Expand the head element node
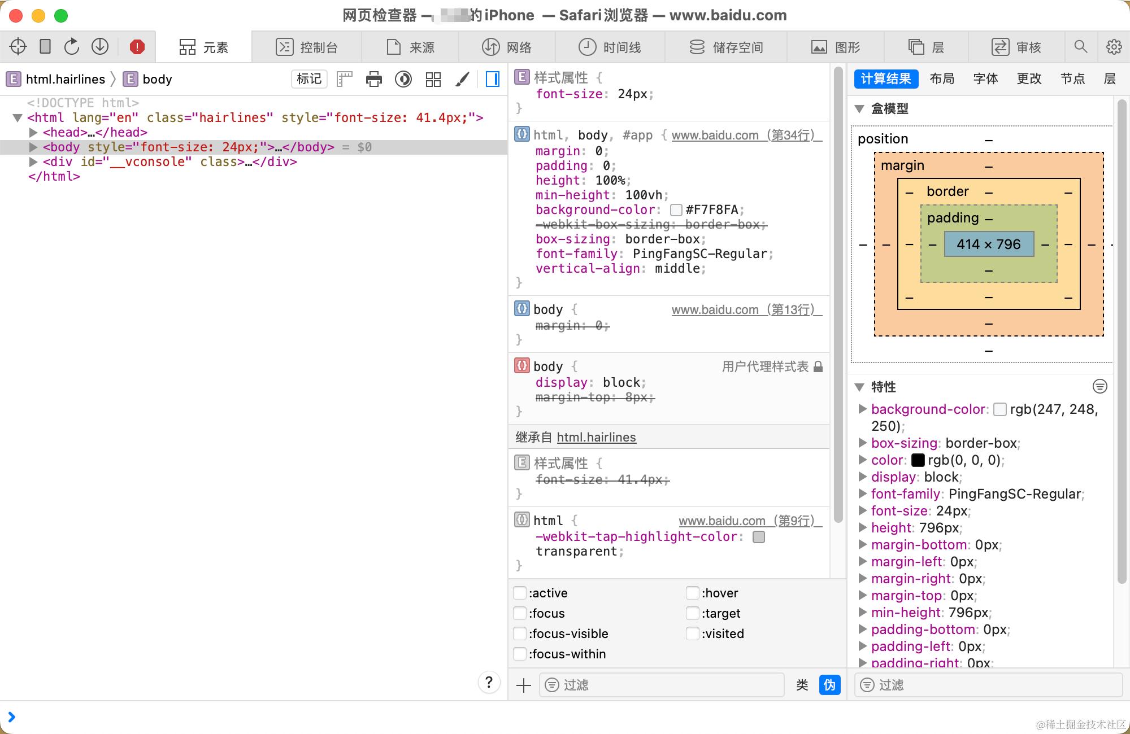Image resolution: width=1130 pixels, height=734 pixels. 33,133
